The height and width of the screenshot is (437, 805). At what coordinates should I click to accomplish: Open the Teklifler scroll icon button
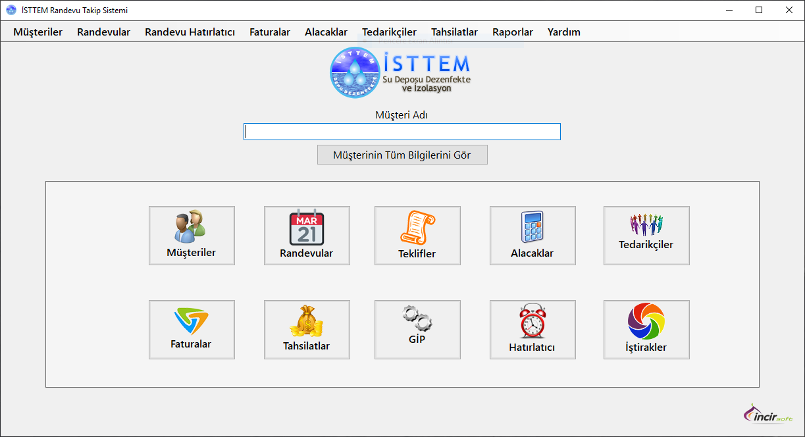[x=417, y=236]
